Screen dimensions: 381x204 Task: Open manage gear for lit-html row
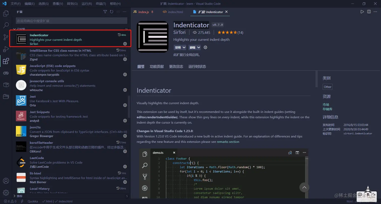point(125,182)
